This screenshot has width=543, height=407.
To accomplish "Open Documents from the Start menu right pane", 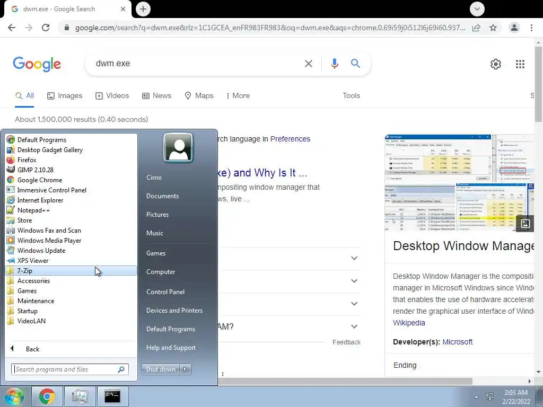I will [x=162, y=196].
